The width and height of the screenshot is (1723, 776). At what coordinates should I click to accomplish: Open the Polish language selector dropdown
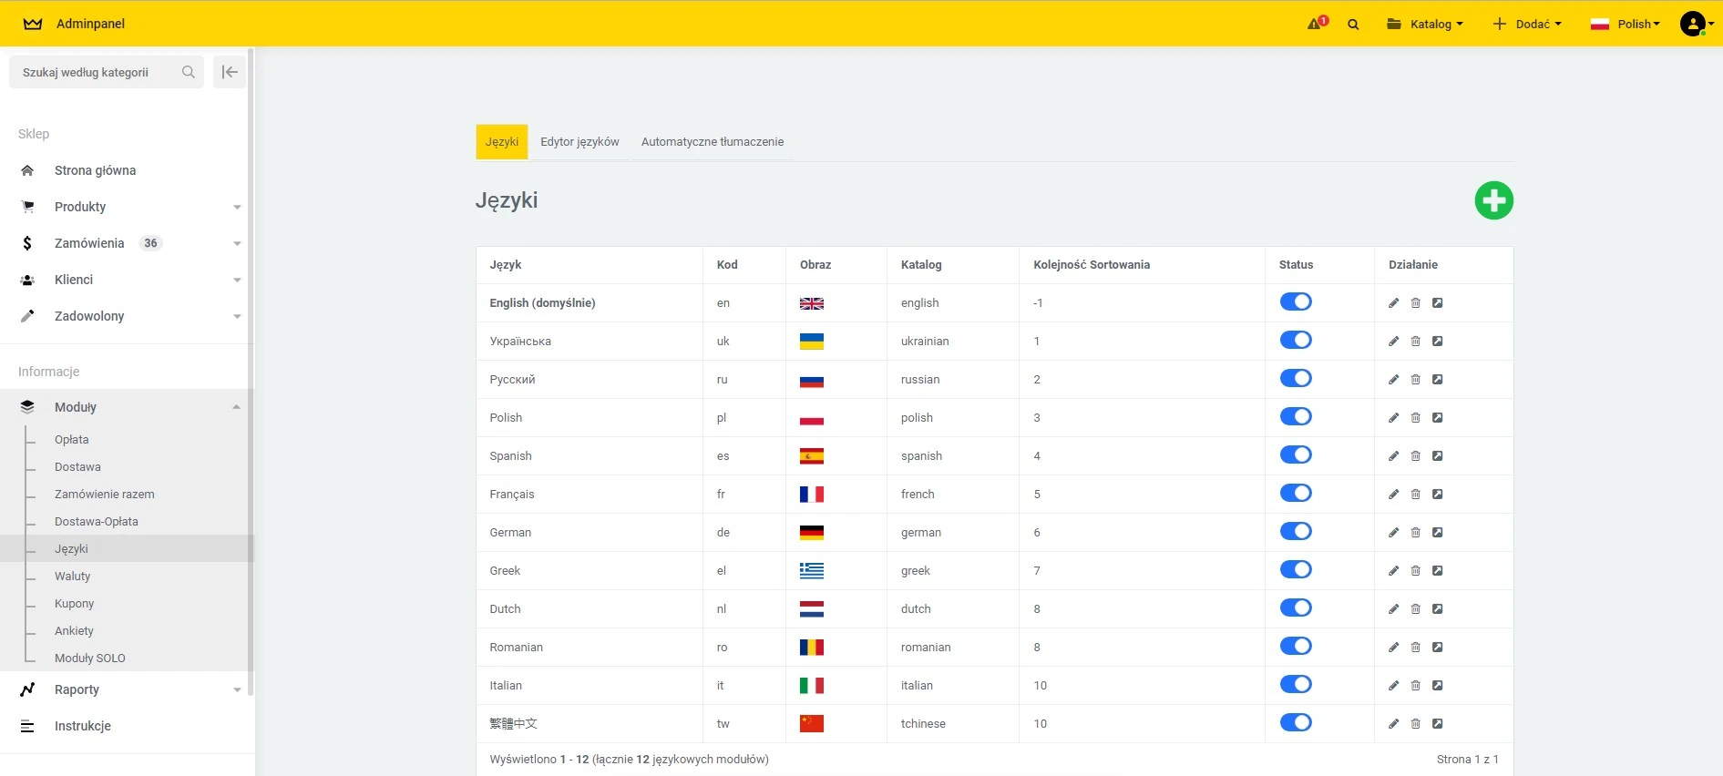(1626, 25)
